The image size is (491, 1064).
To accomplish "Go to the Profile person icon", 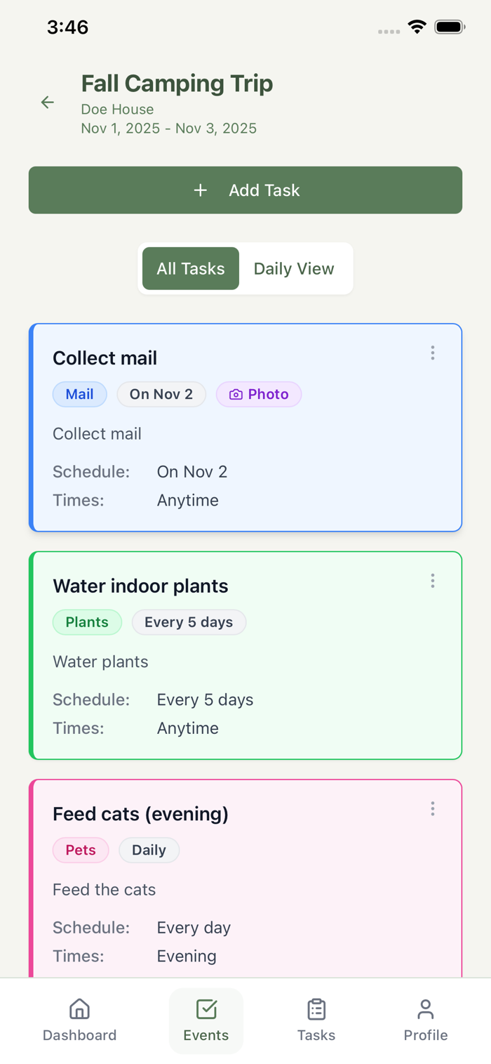I will (x=425, y=1009).
